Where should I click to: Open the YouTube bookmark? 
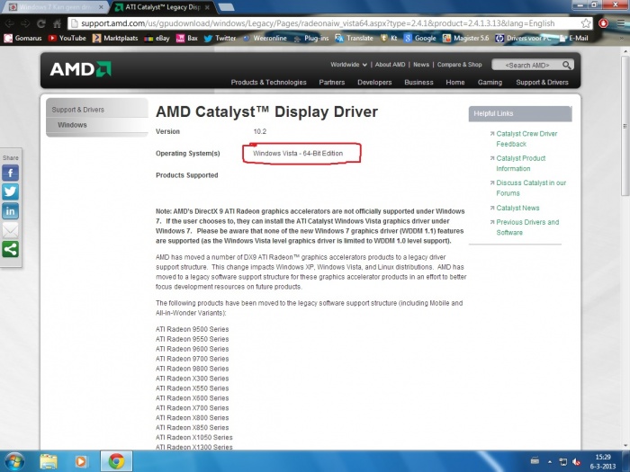(67, 38)
